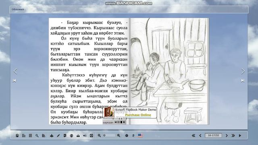Select the pencil annotate tool
This screenshot has height=145, width=258.
click(x=58, y=135)
